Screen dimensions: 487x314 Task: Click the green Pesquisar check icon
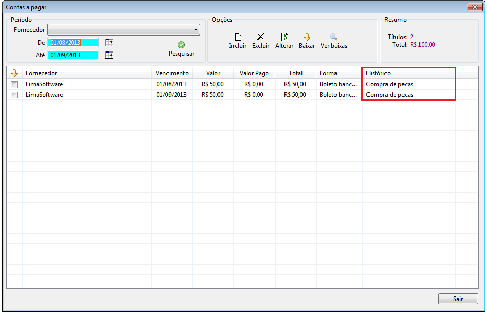(x=181, y=45)
